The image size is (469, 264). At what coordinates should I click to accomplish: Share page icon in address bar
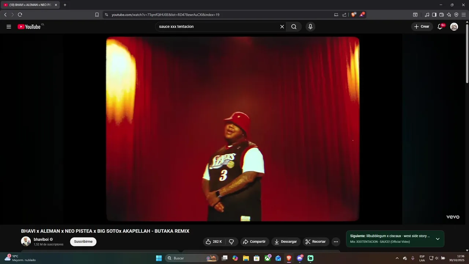coord(344,15)
